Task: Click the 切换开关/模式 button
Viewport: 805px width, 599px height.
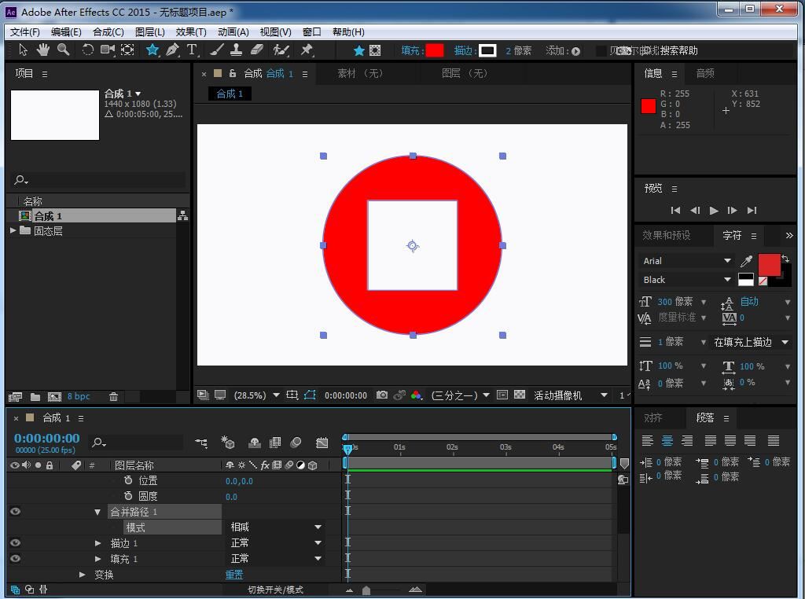Action: click(275, 590)
